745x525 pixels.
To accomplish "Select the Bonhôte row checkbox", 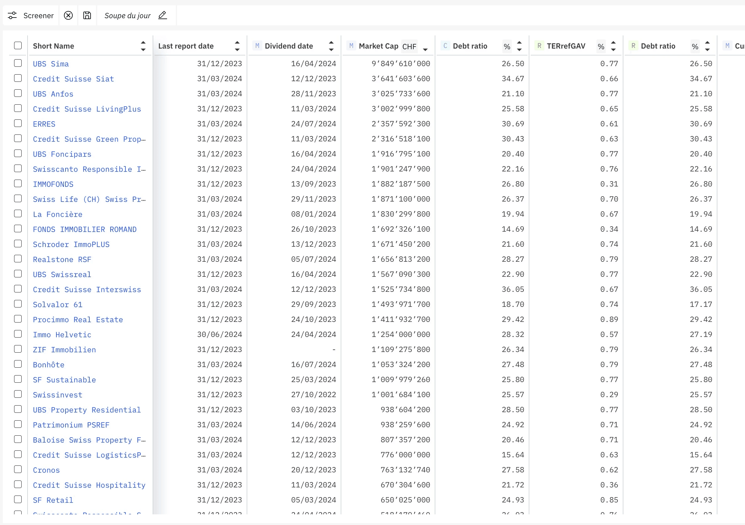I will (x=18, y=364).
